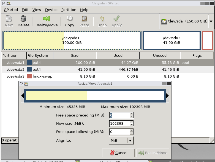Click the resize grip of GParted window
Viewport: 215px width, 162px height.
click(x=212, y=140)
